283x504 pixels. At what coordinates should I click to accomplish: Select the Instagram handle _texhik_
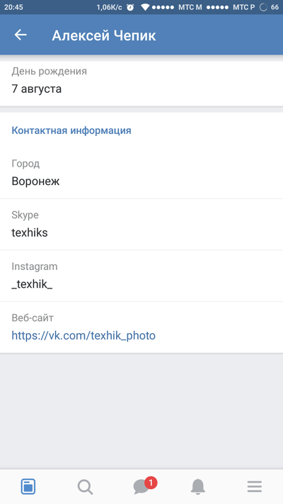(x=32, y=284)
